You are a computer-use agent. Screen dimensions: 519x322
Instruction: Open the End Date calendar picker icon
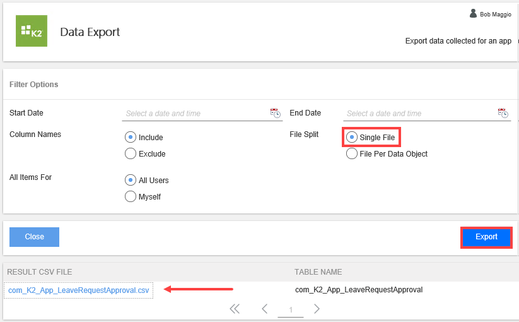point(503,113)
